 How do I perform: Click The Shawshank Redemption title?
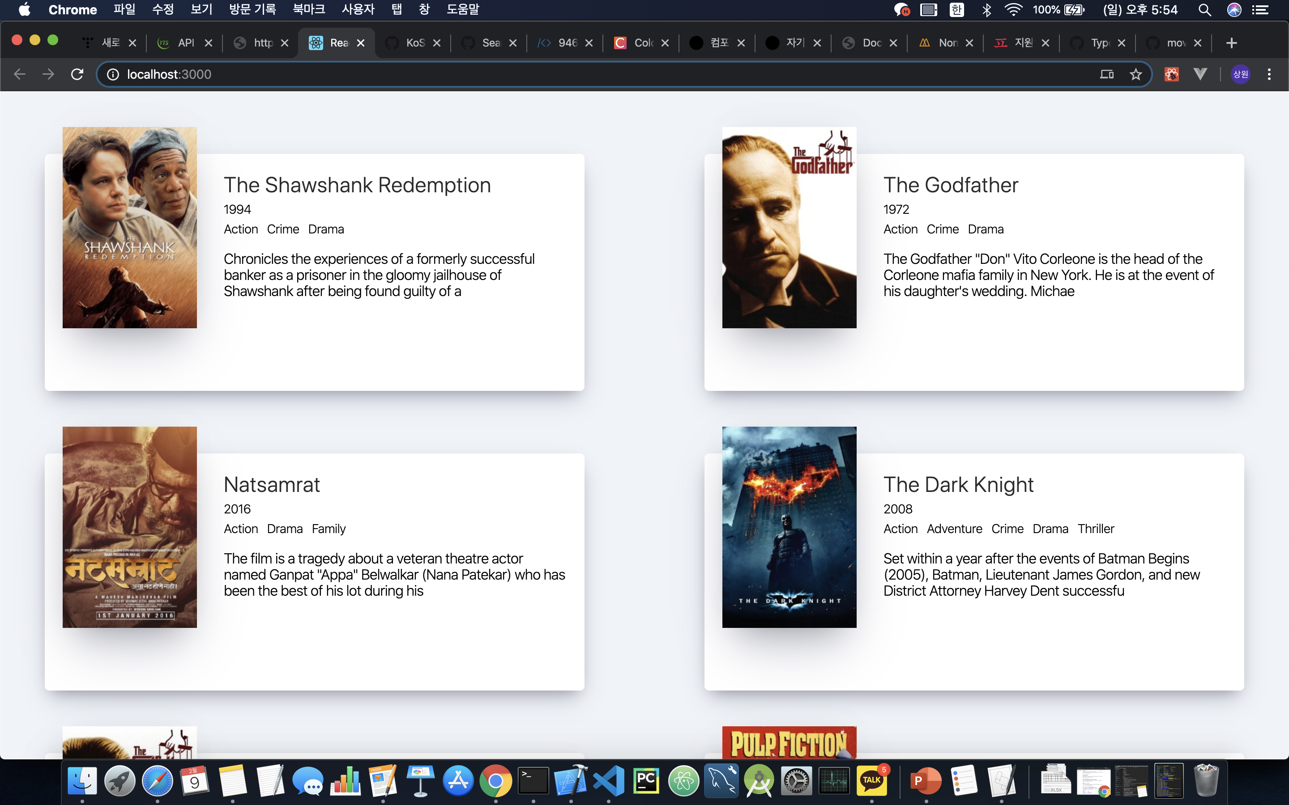357,185
